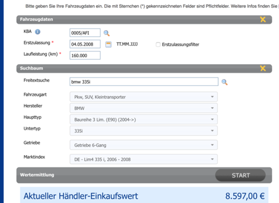
Task: Click the Erstzulassung date field
Action: (x=85, y=44)
